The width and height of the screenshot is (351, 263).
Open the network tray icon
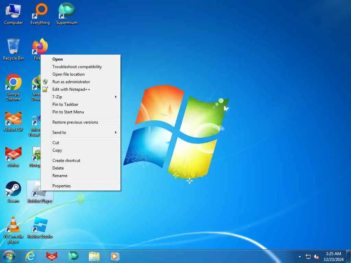point(308,257)
